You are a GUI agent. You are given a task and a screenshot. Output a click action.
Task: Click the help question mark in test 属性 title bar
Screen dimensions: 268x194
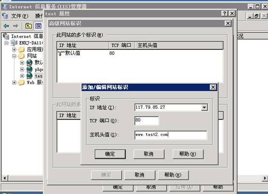(x=224, y=14)
